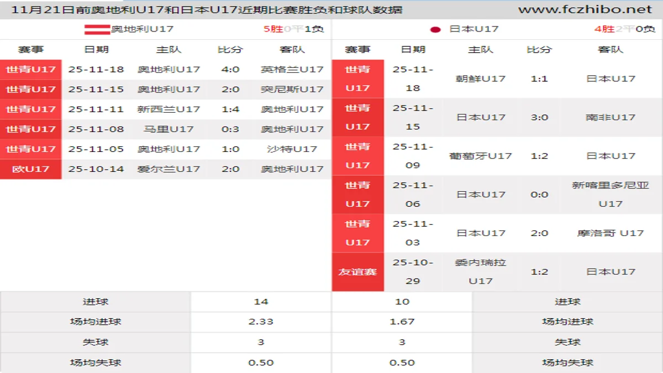
Task: Click the 欧U17 competition badge
Action: click(31, 169)
